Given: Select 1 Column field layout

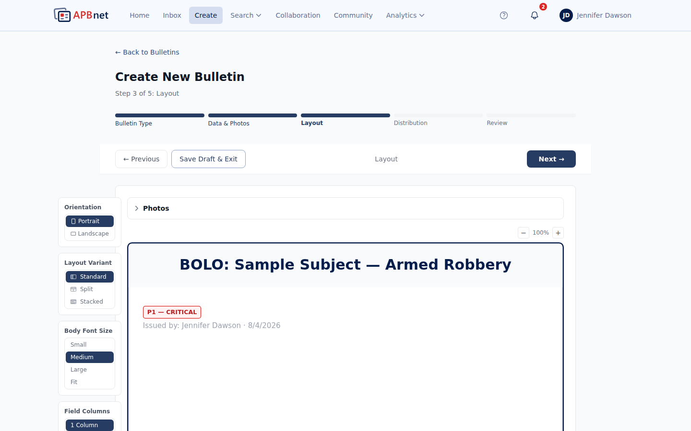Looking at the screenshot, I should point(90,425).
